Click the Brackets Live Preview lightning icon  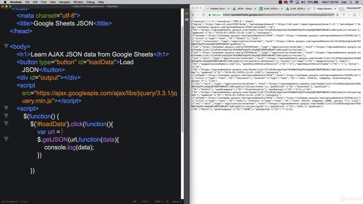point(187,14)
